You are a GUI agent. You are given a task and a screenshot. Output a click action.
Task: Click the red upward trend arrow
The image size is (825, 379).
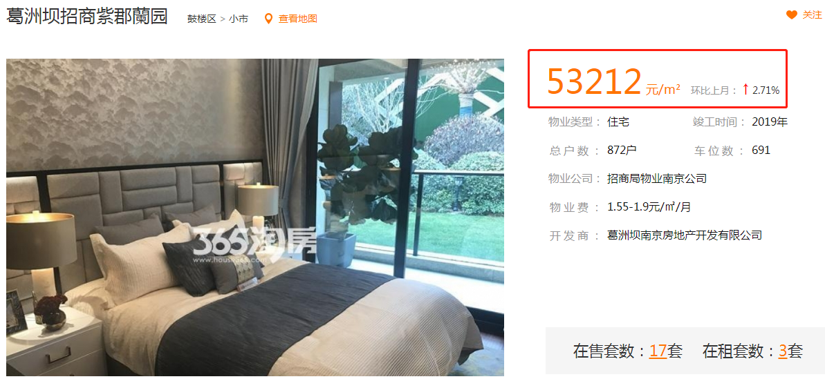tap(745, 90)
